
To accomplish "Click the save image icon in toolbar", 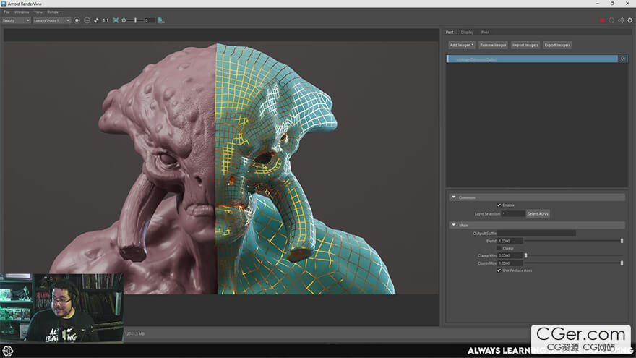I will point(160,20).
